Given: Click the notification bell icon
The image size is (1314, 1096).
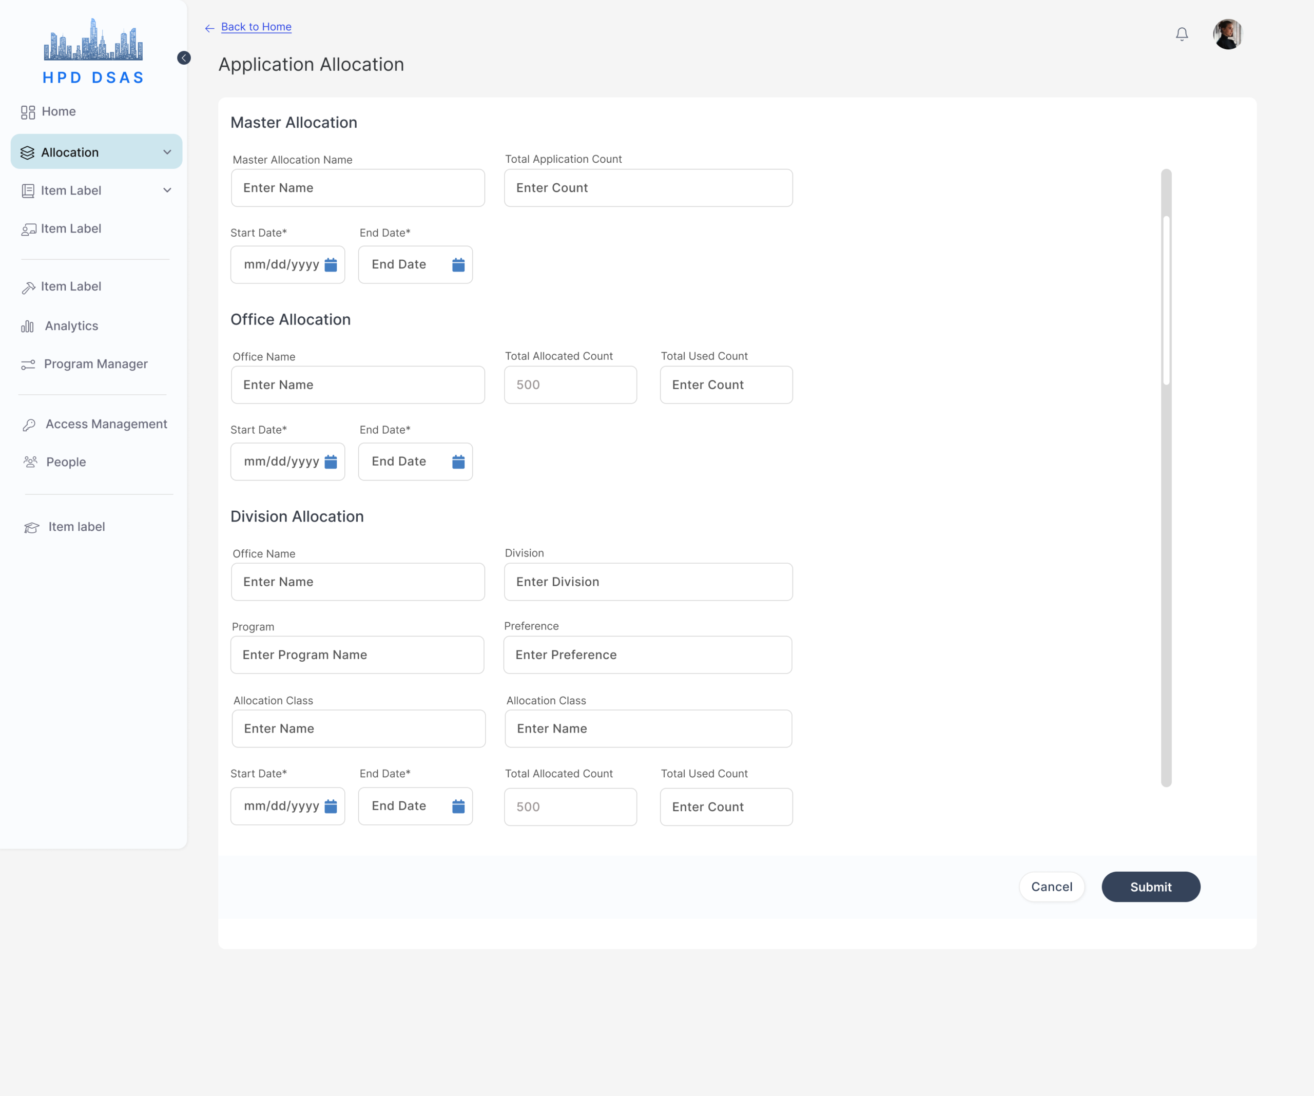Looking at the screenshot, I should pos(1182,34).
